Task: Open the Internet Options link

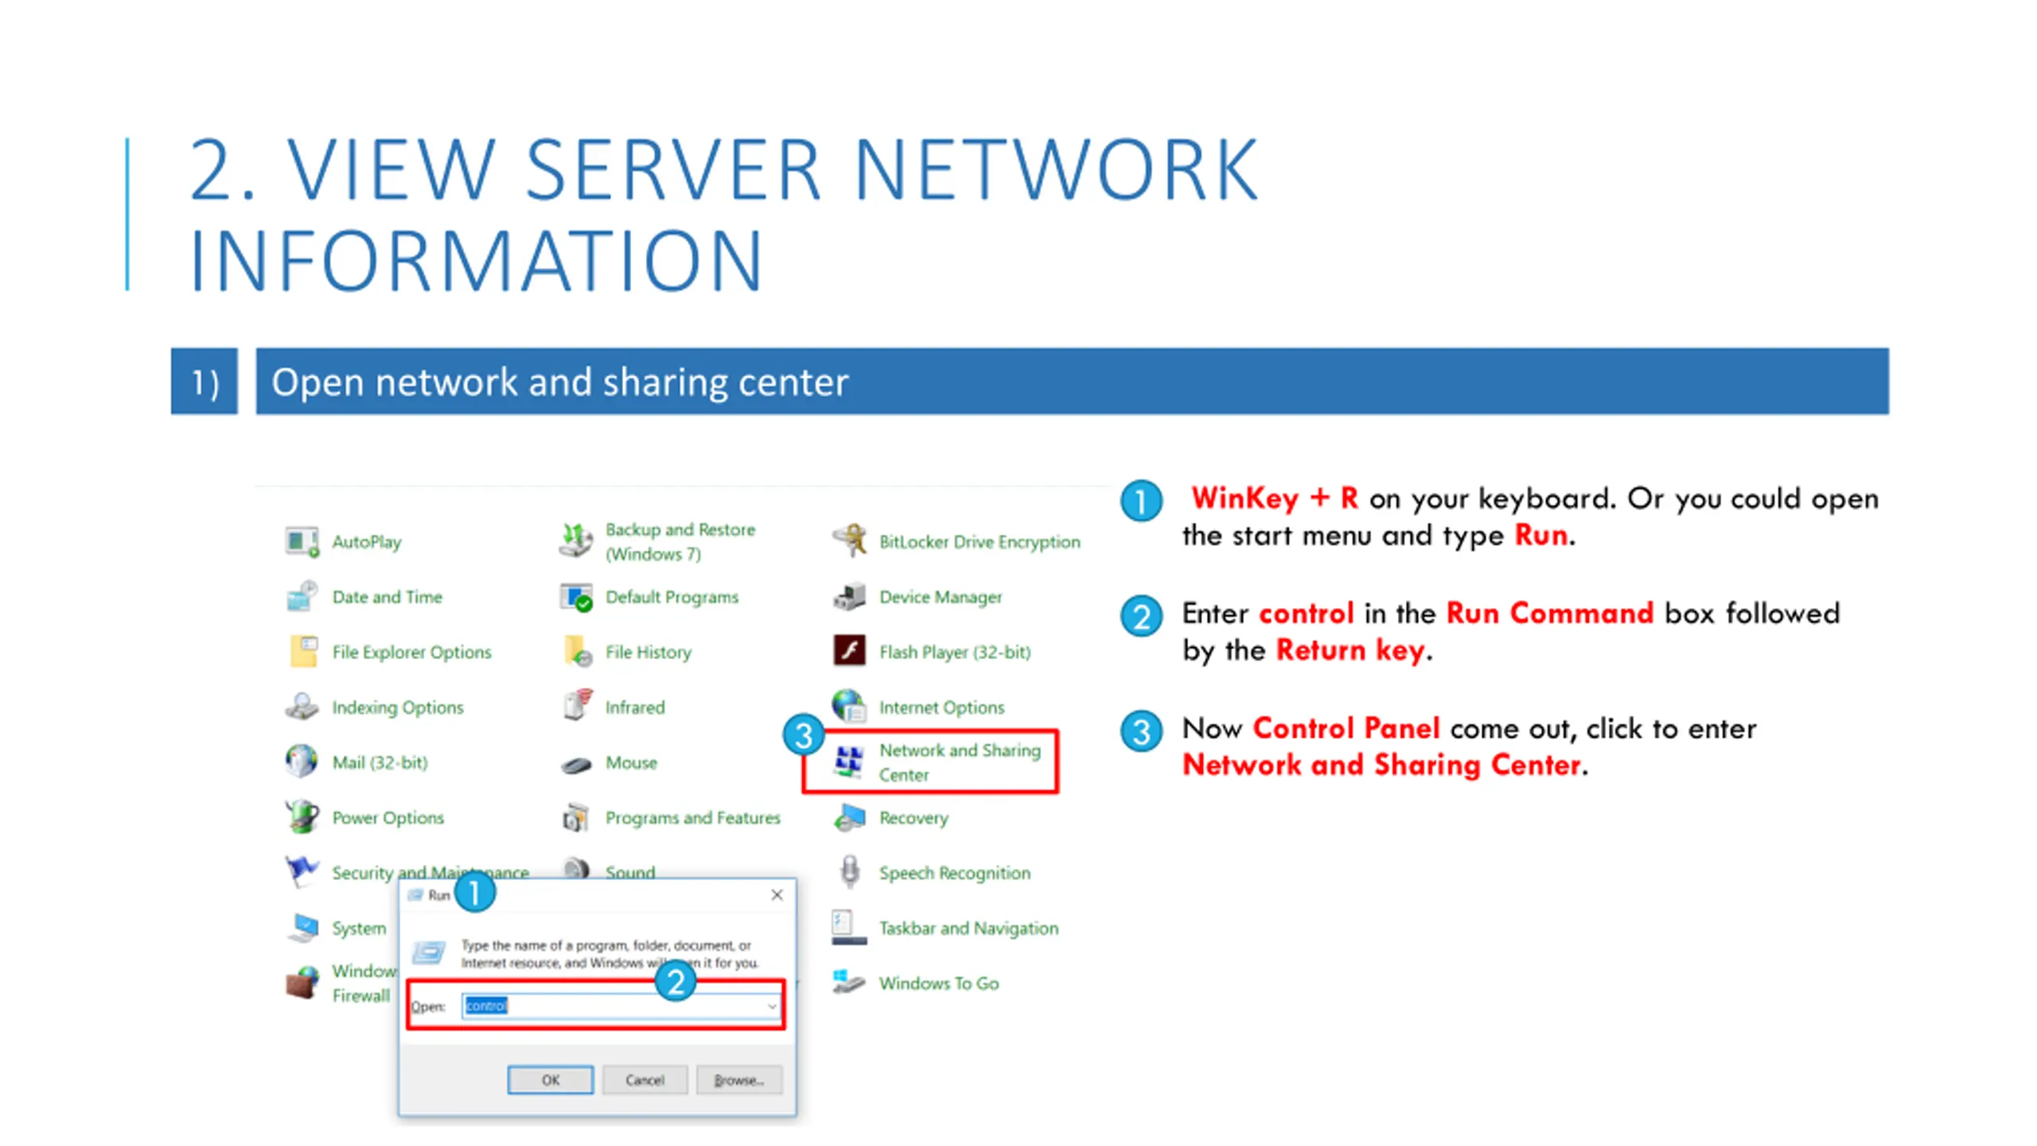Action: (942, 707)
